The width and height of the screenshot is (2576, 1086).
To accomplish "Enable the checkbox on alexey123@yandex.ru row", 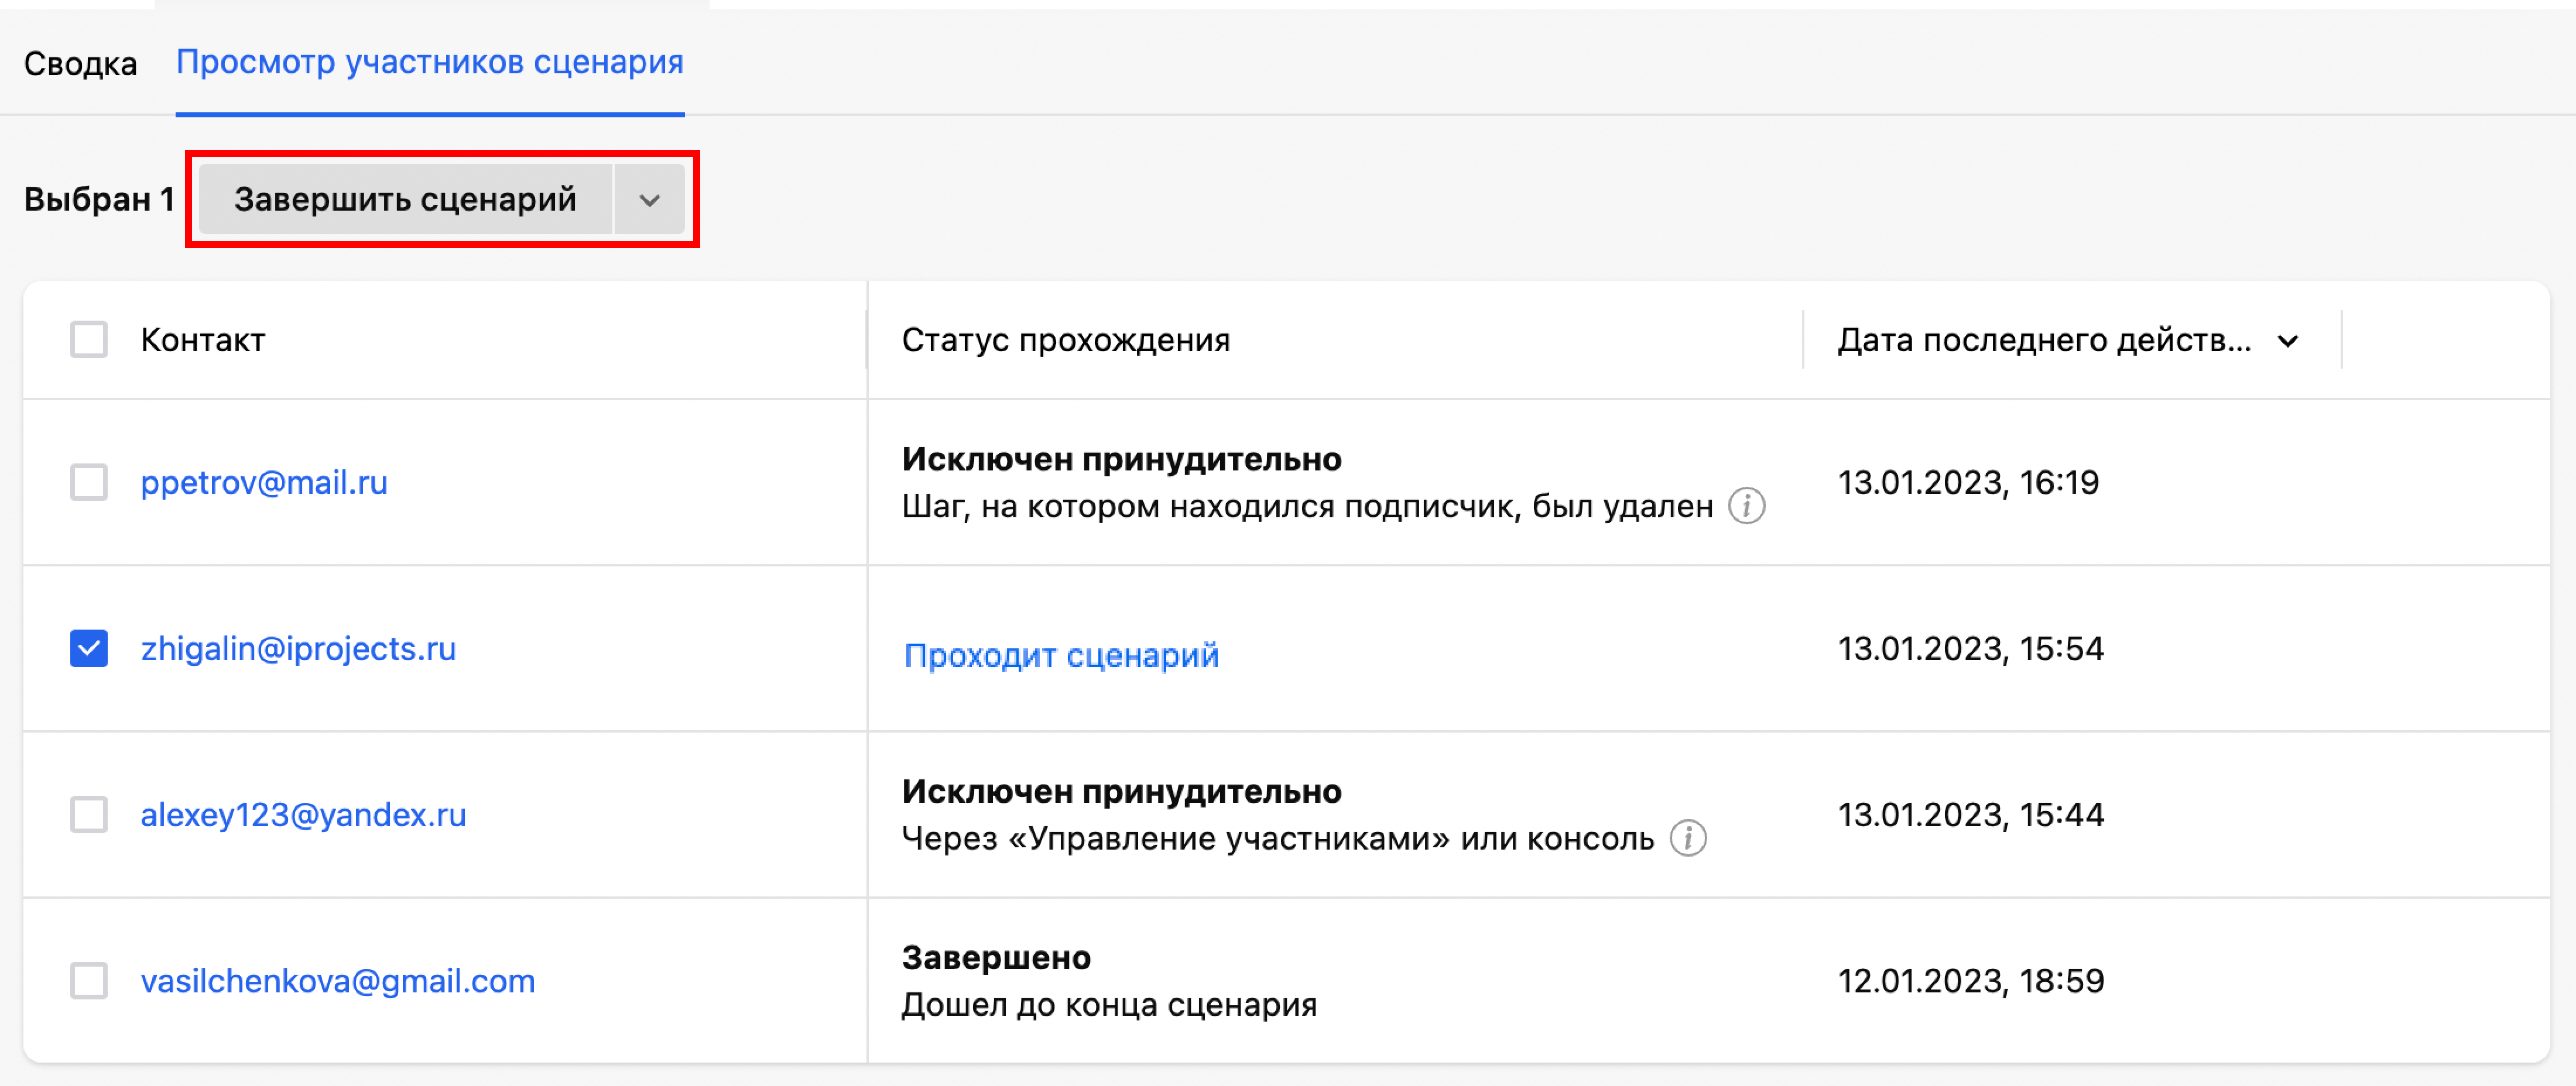I will coord(89,815).
